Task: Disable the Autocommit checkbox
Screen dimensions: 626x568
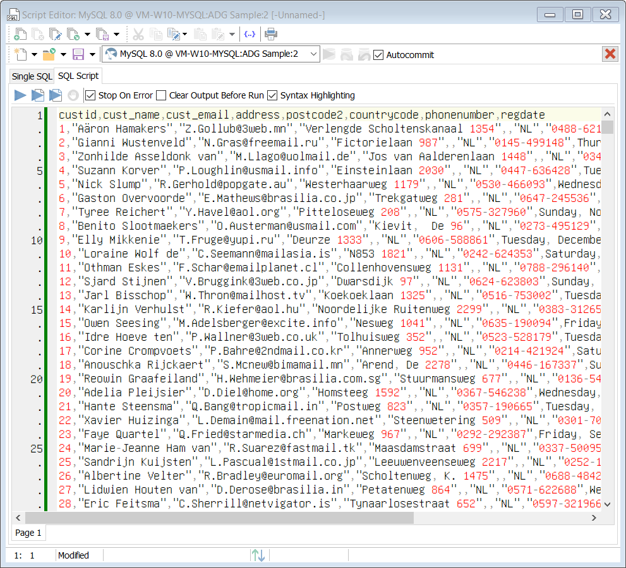Action: [x=378, y=55]
